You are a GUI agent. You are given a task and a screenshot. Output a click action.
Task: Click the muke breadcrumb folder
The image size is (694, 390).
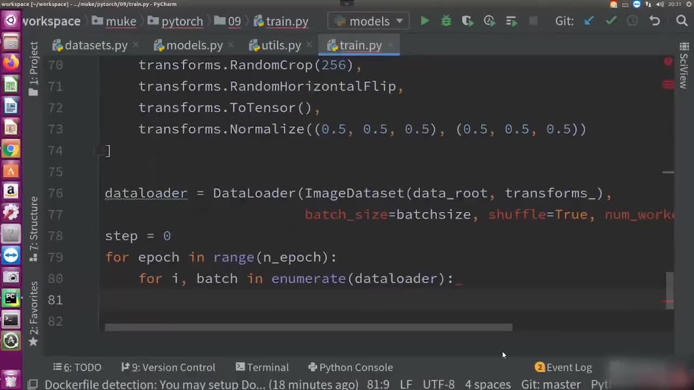[114, 21]
